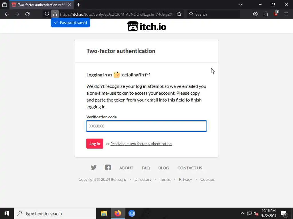Click the Firefox taskbar icon
Screen dimensions: 293x219
(x=118, y=213)
